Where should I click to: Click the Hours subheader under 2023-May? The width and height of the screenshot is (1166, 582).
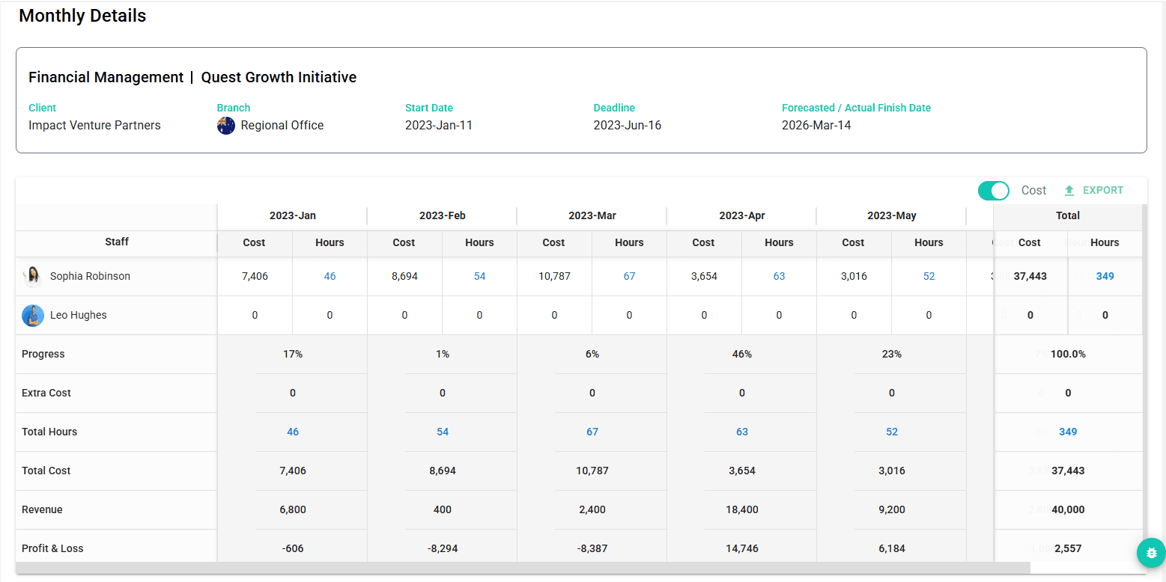pos(929,243)
